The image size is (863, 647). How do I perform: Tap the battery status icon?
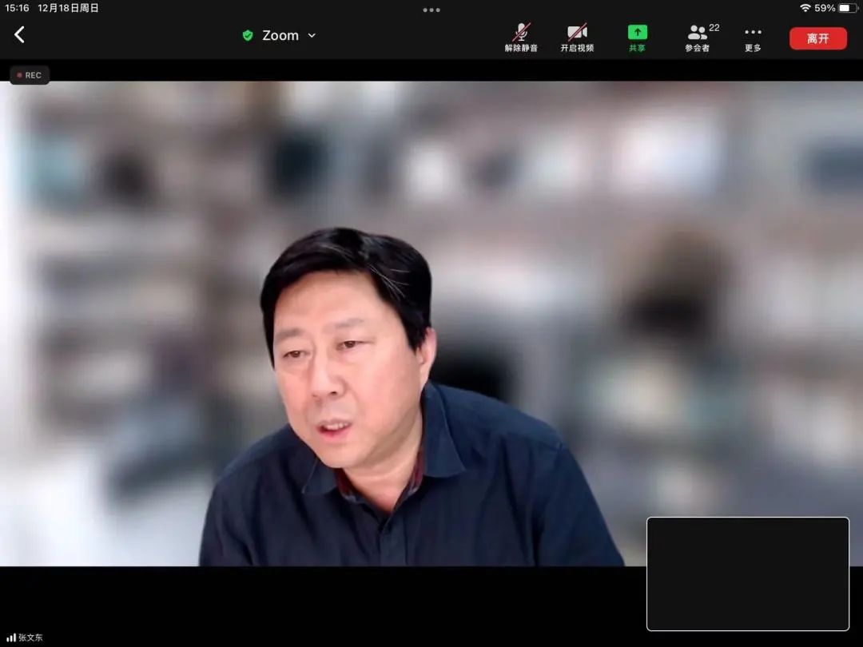pyautogui.click(x=848, y=8)
